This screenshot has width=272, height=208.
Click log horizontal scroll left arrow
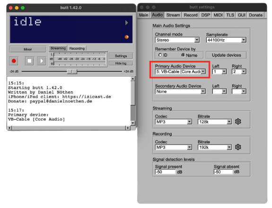[x=9, y=128]
